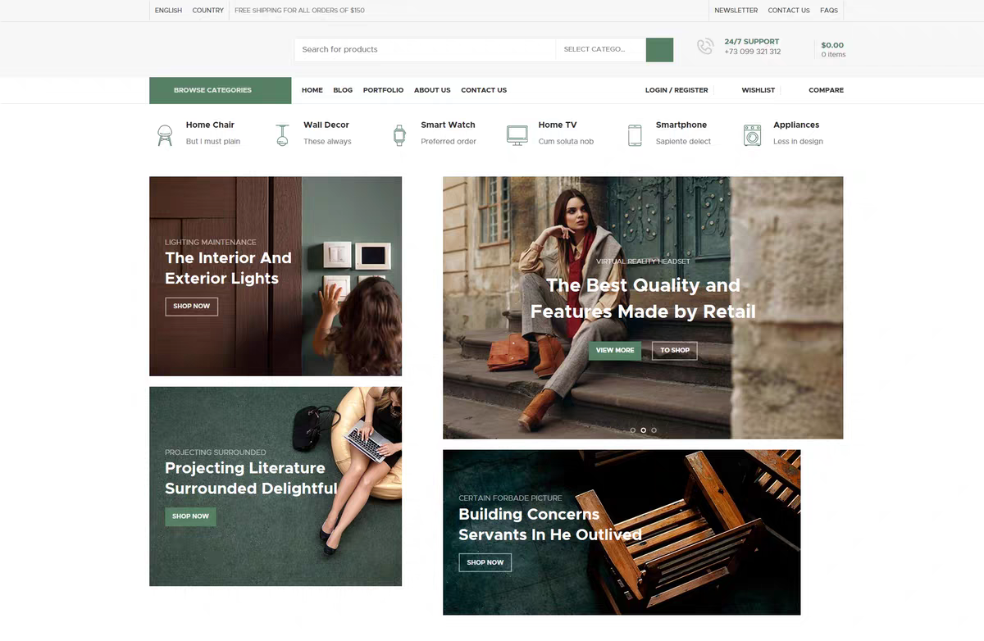Select the Appliances washing machine icon
The width and height of the screenshot is (984, 641).
752,135
